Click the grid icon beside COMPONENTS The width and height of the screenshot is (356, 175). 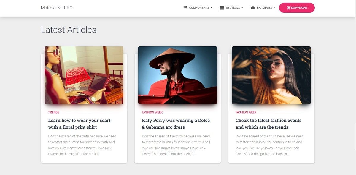185,7
